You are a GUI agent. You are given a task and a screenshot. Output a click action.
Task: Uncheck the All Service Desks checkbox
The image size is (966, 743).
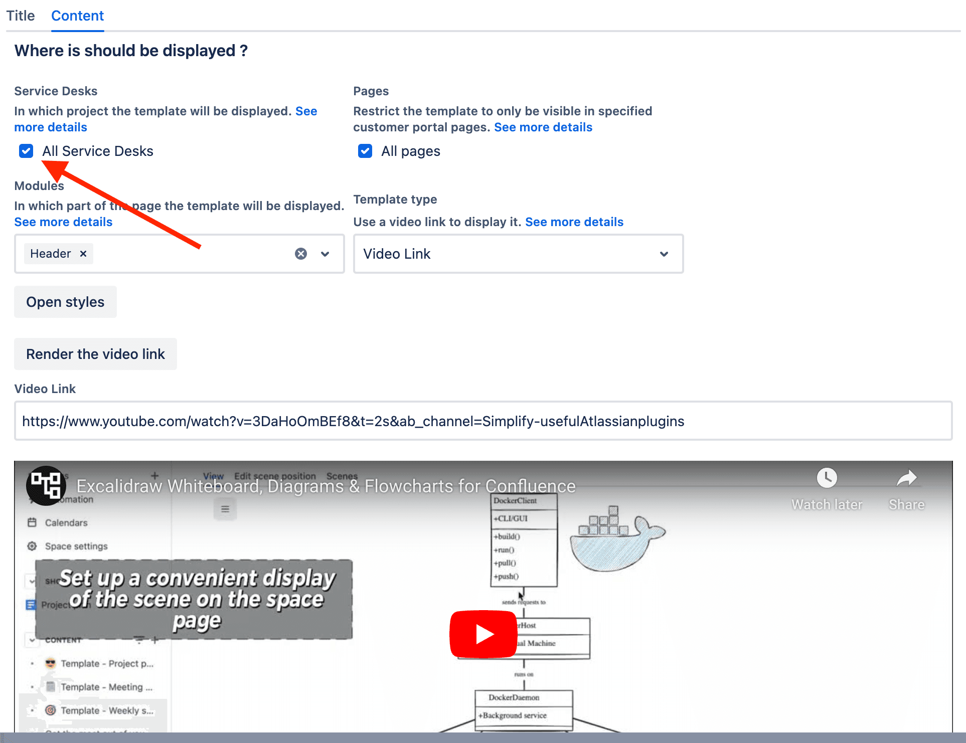pos(26,151)
